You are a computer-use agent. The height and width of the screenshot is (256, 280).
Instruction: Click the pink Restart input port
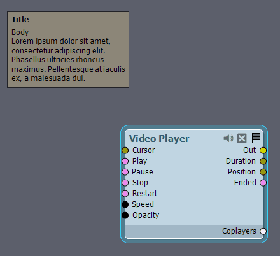coord(125,194)
